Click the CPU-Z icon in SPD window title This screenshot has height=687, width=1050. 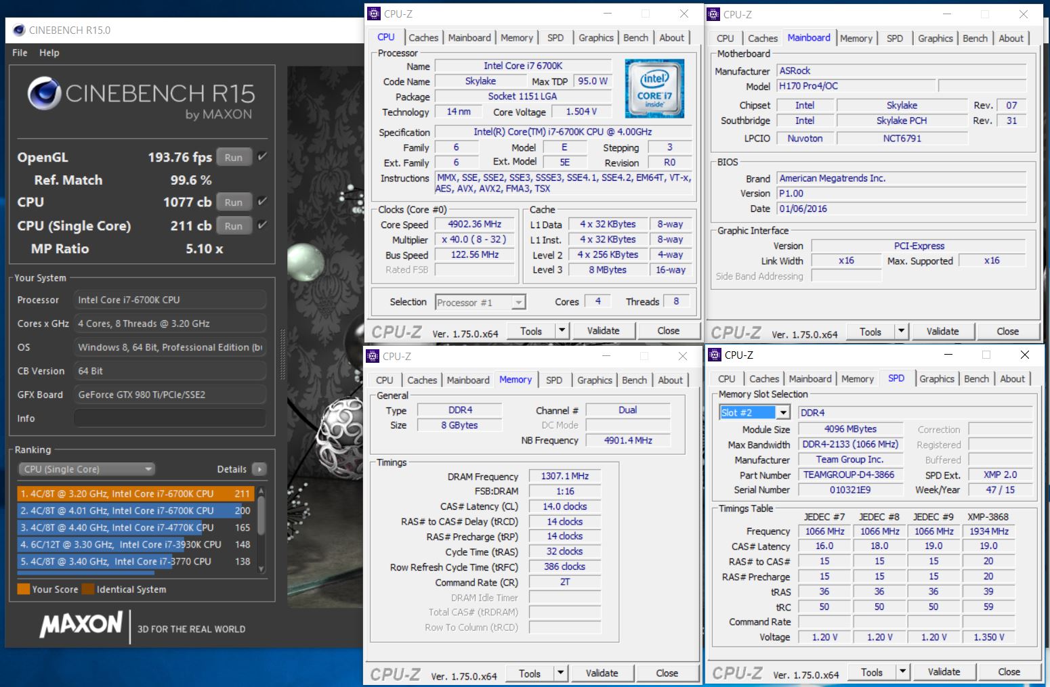coord(715,355)
